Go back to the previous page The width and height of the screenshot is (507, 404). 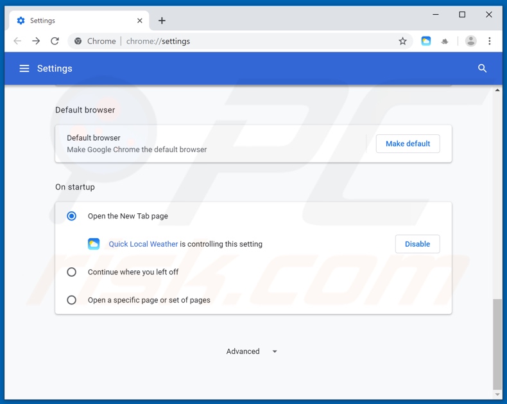pos(17,41)
